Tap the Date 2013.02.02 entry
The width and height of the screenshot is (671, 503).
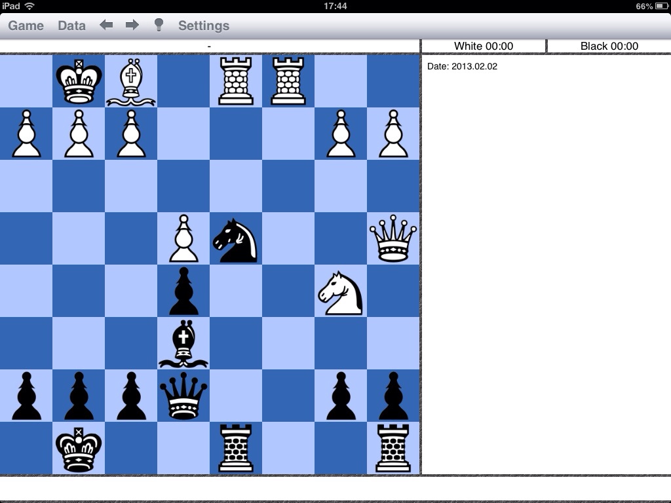462,66
